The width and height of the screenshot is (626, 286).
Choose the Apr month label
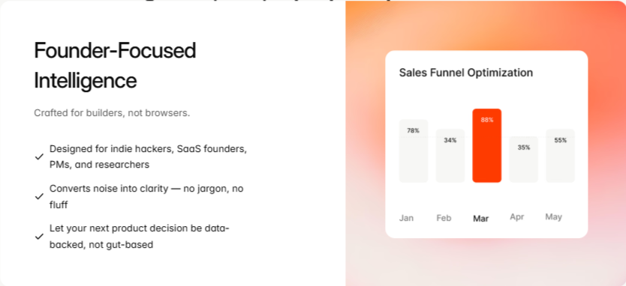pos(516,217)
